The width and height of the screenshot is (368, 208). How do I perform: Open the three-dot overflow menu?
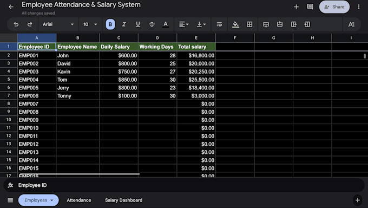tap(359, 7)
